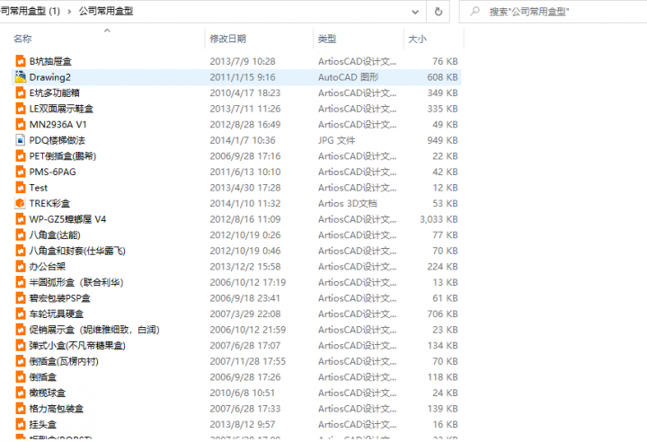Open the address bar history dropdown
The height and width of the screenshot is (442, 647).
(x=415, y=12)
